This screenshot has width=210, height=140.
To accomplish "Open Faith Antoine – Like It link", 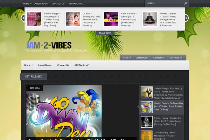I will [129, 20].
